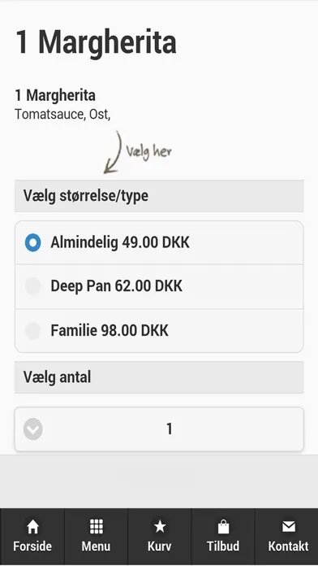Open the Menu grid icon
The height and width of the screenshot is (566, 318).
coord(97,527)
